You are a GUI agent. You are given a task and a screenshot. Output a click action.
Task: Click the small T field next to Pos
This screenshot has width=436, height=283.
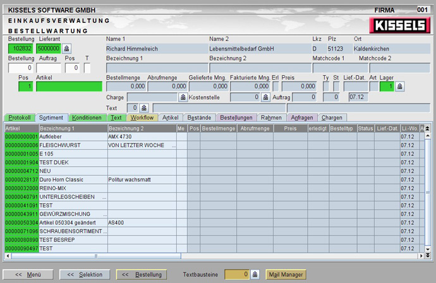pyautogui.click(x=87, y=68)
